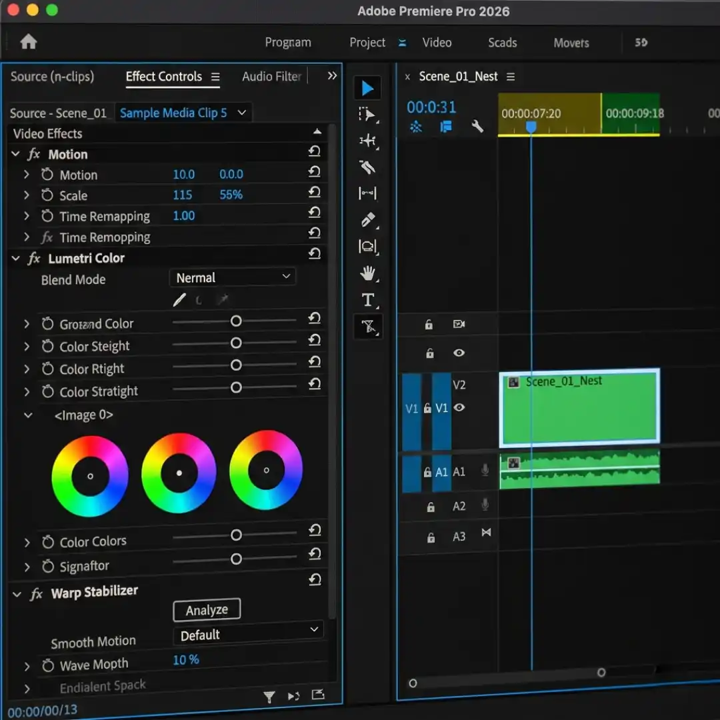Select the Rectangle shape tool
The width and height of the screenshot is (720, 720).
[368, 247]
